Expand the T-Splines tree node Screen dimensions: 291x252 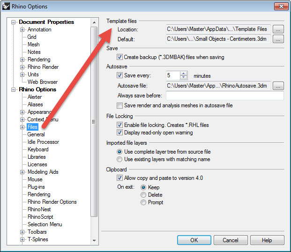tap(22, 239)
